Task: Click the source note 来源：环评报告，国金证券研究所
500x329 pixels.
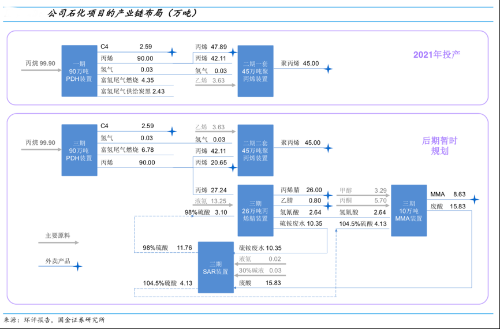Action: [55, 320]
